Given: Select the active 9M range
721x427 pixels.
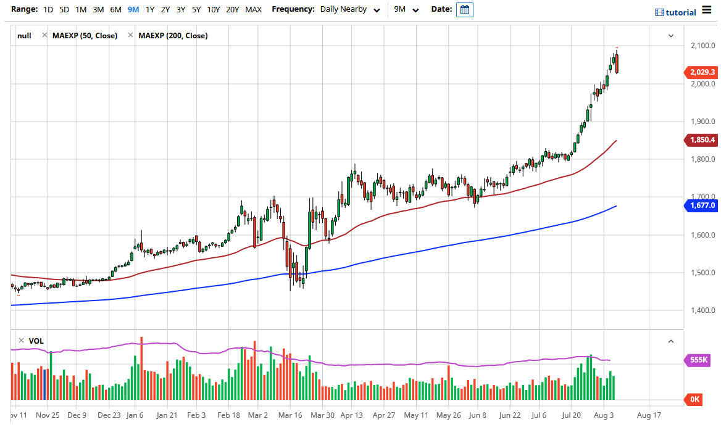Looking at the screenshot, I should (x=133, y=10).
